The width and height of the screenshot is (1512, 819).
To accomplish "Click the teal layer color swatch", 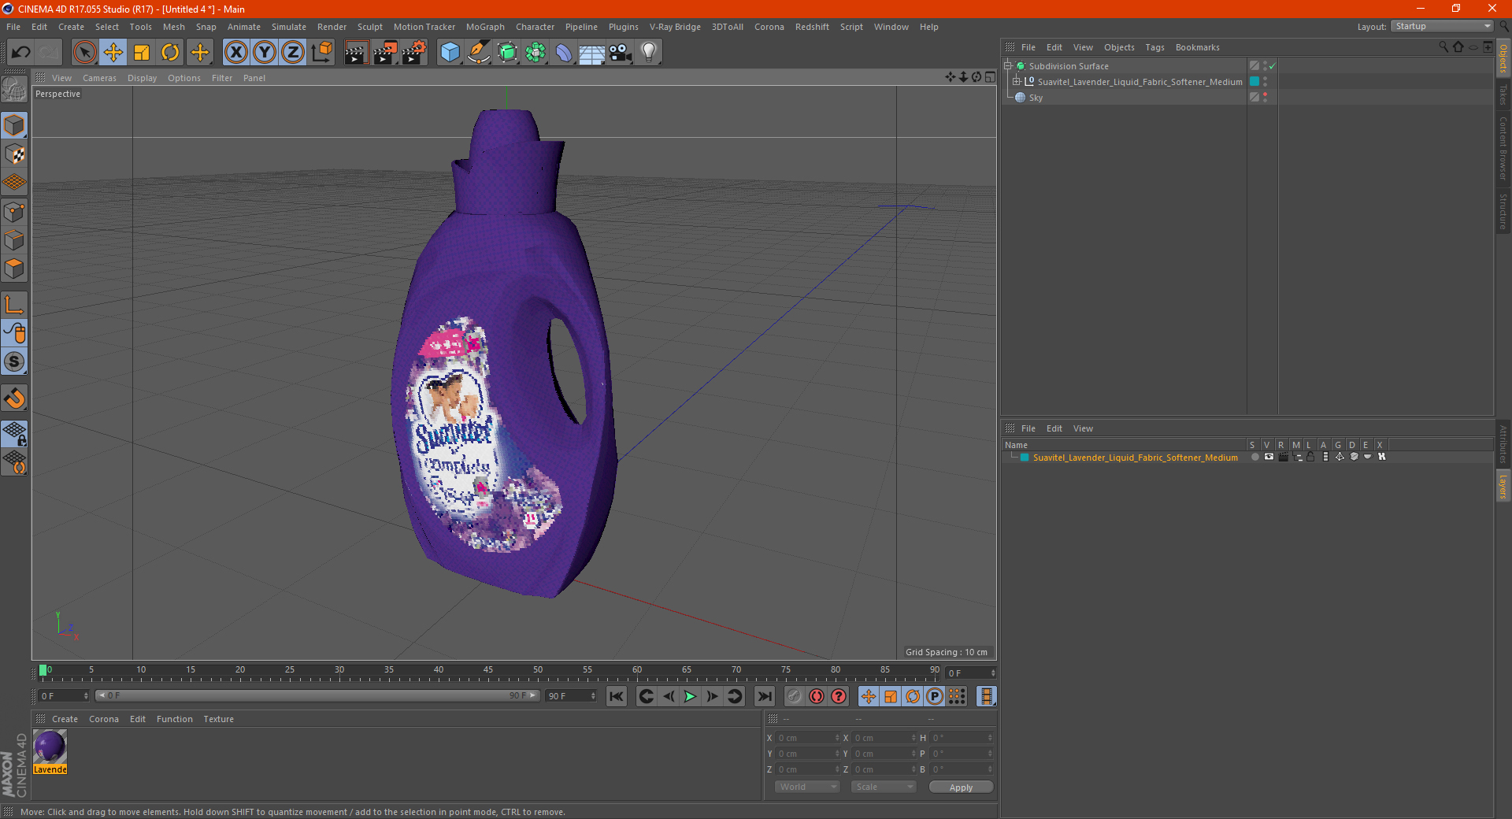I will tap(1025, 458).
